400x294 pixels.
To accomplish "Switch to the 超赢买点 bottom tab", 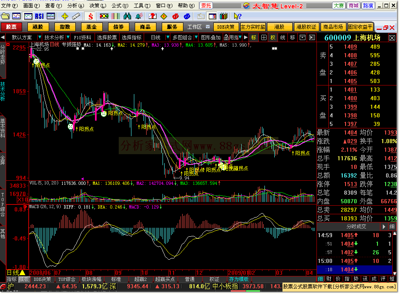I will 165,279.
